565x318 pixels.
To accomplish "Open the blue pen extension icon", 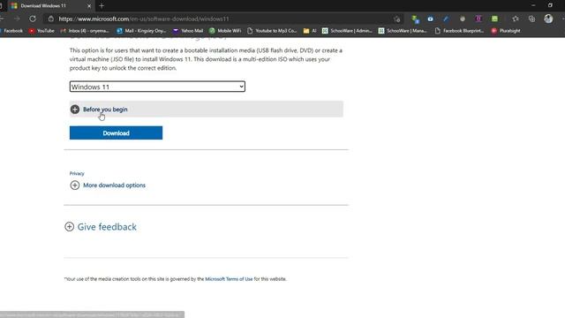I will click(446, 19).
